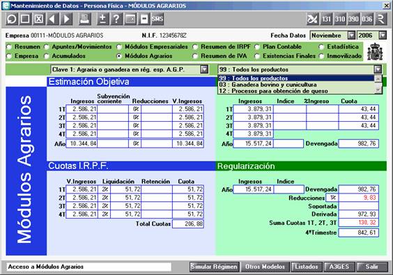Viewport: 393px width, 275px height.
Task: Open tax form 390 icon
Action: click(x=353, y=19)
